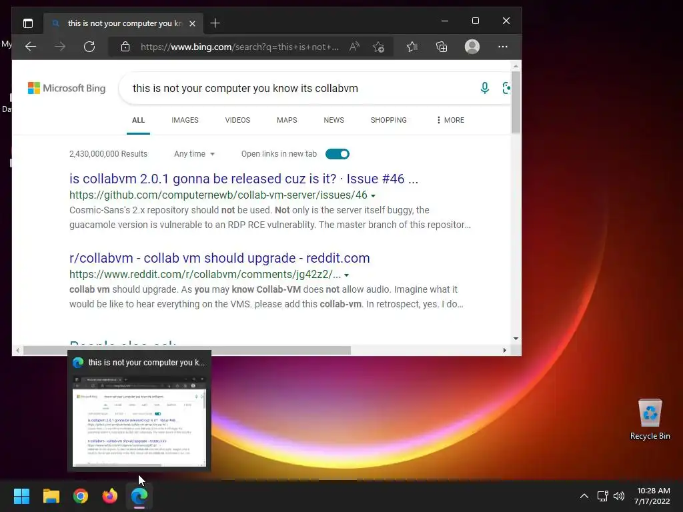This screenshot has width=683, height=512.
Task: Click the scroll right arrow
Action: coord(504,350)
